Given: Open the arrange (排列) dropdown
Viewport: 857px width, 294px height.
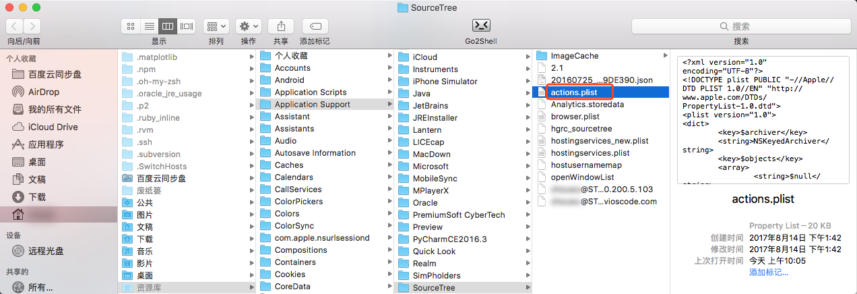Looking at the screenshot, I should (x=216, y=26).
